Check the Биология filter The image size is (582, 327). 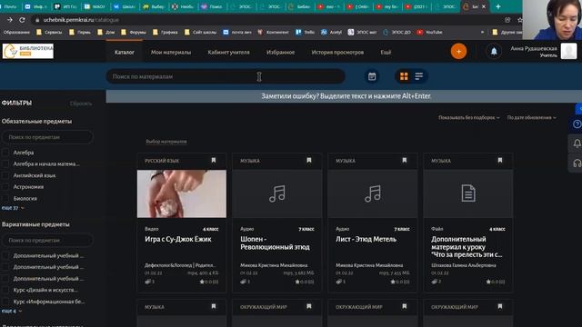point(5,198)
